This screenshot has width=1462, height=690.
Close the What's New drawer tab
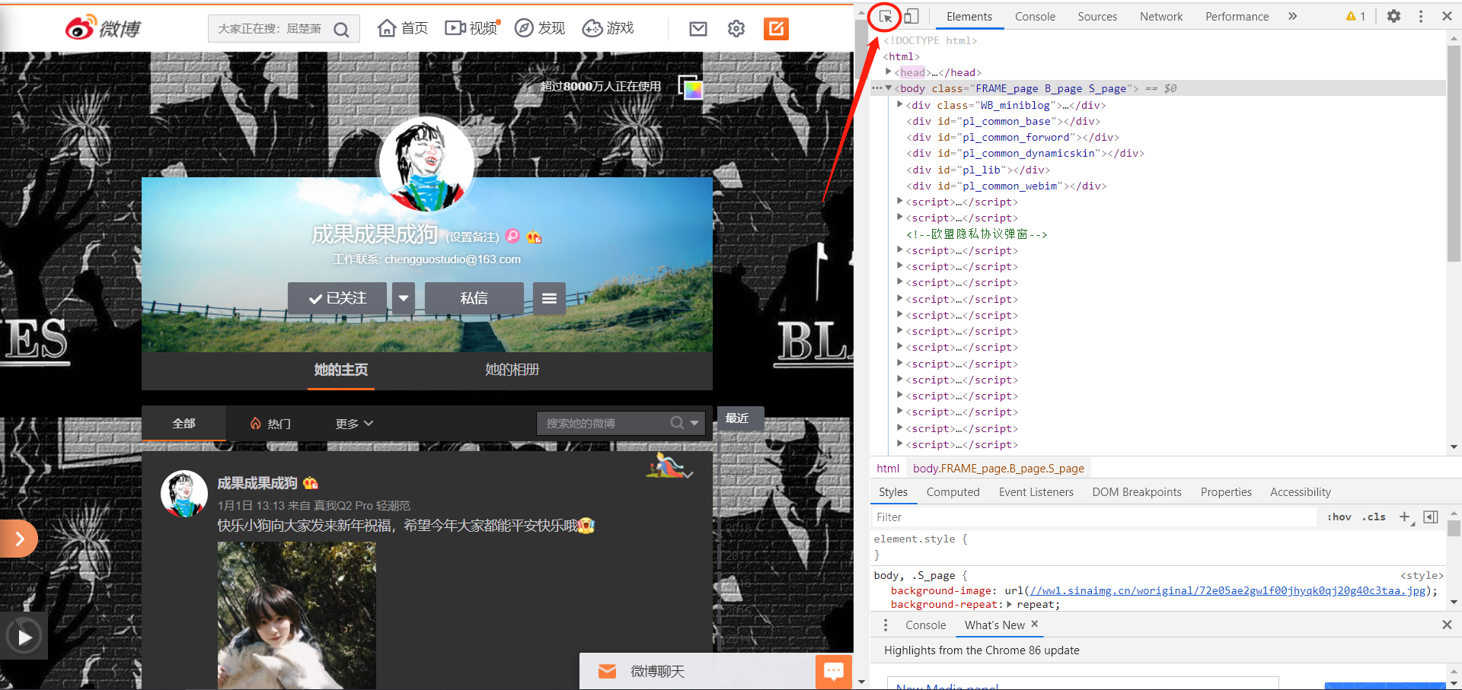tap(1034, 624)
